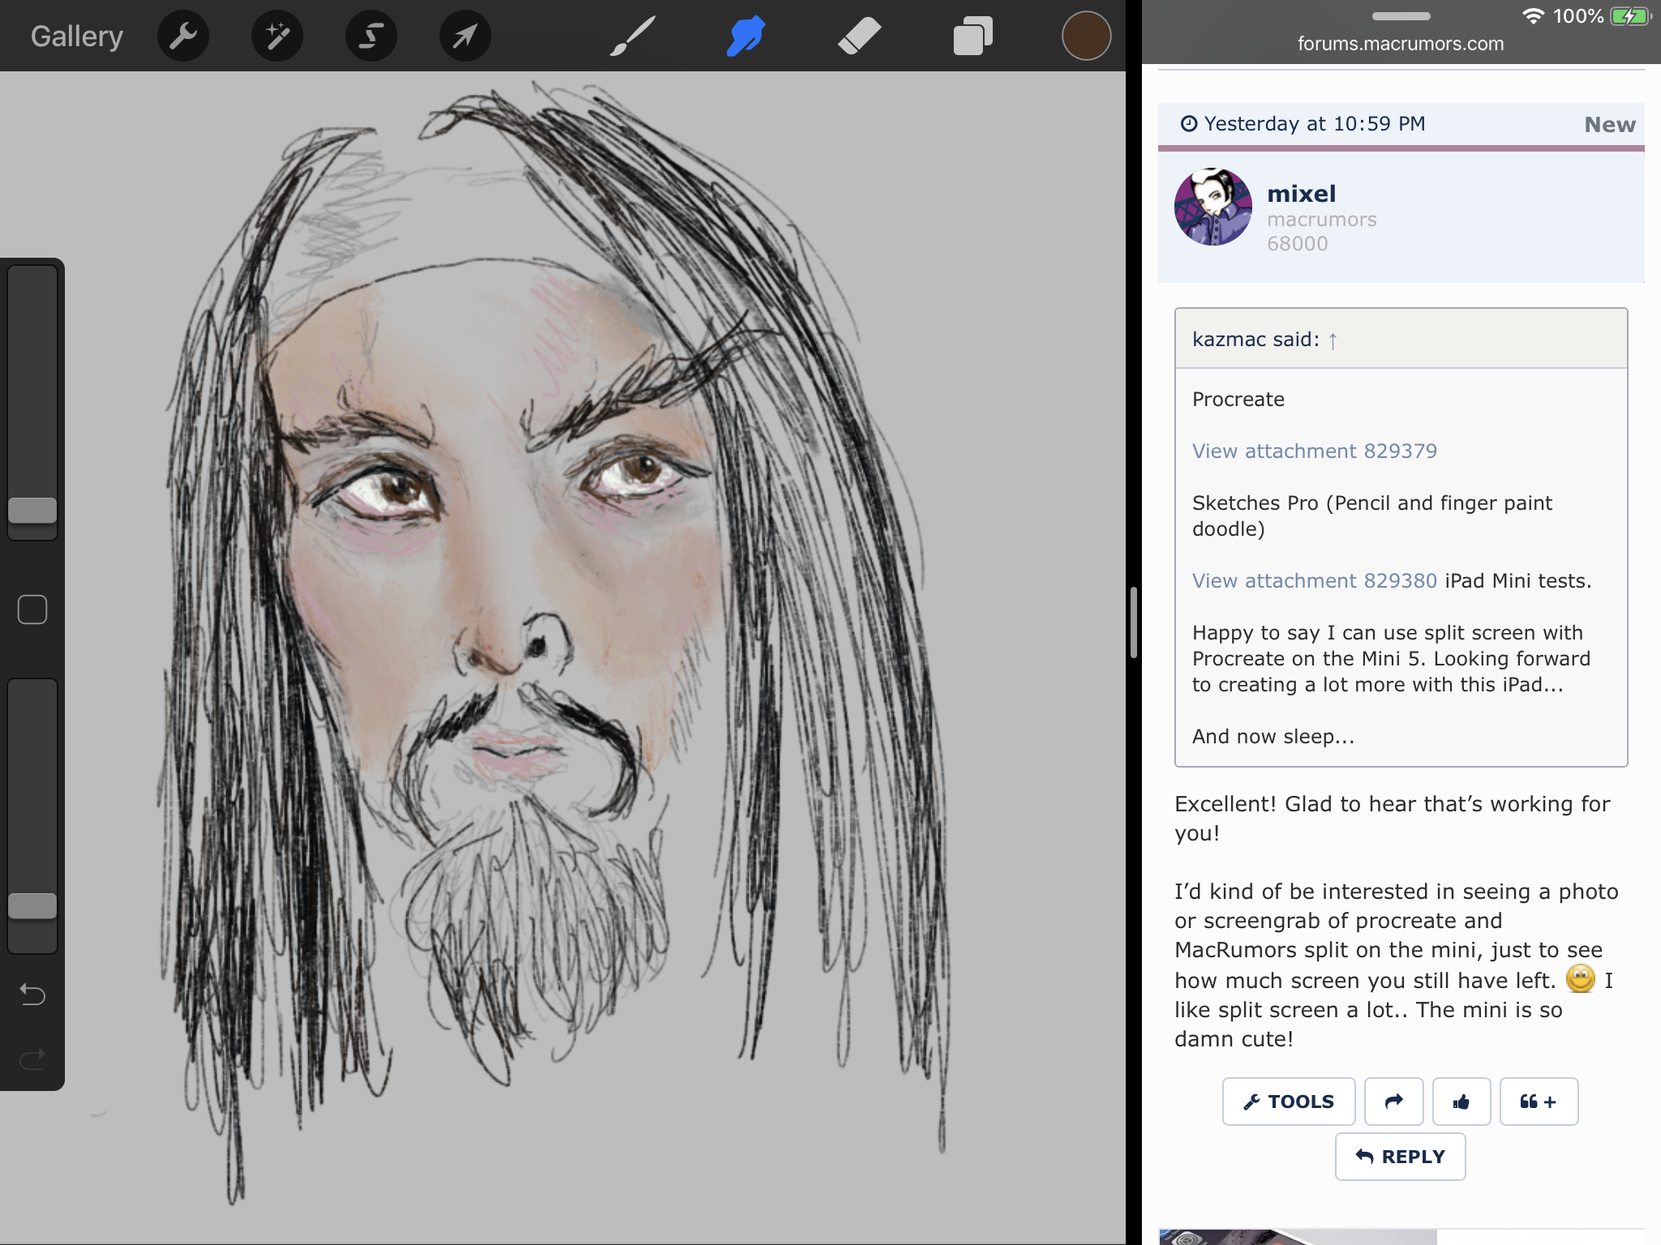The height and width of the screenshot is (1245, 1661).
Task: Open the Actions wrench menu
Action: 183,36
